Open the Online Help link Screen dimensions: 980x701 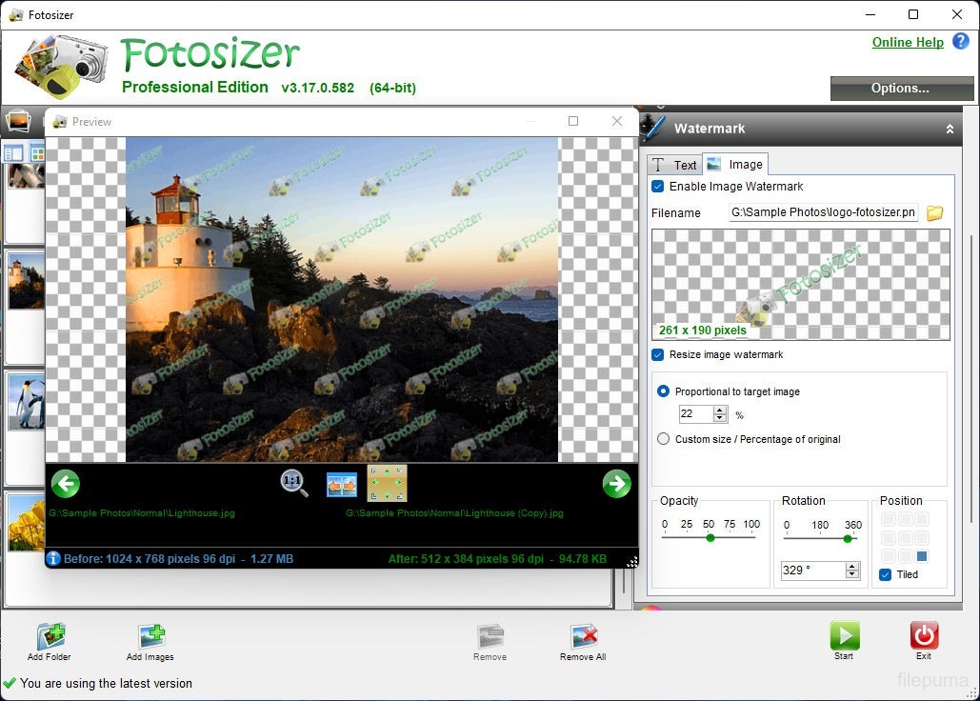907,42
